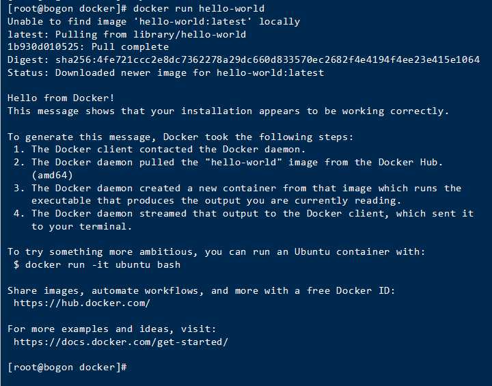Click the 'docker run -it ubuntu bash' command

[x=103, y=264]
